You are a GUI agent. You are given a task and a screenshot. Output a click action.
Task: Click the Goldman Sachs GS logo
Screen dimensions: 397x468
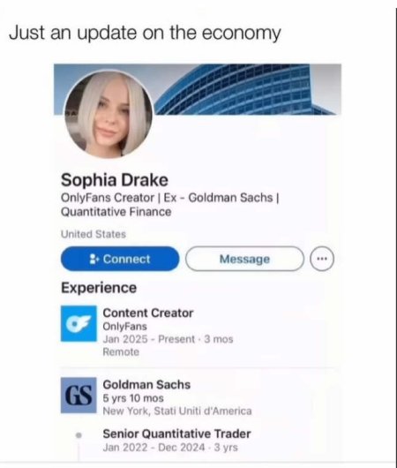[x=79, y=396]
